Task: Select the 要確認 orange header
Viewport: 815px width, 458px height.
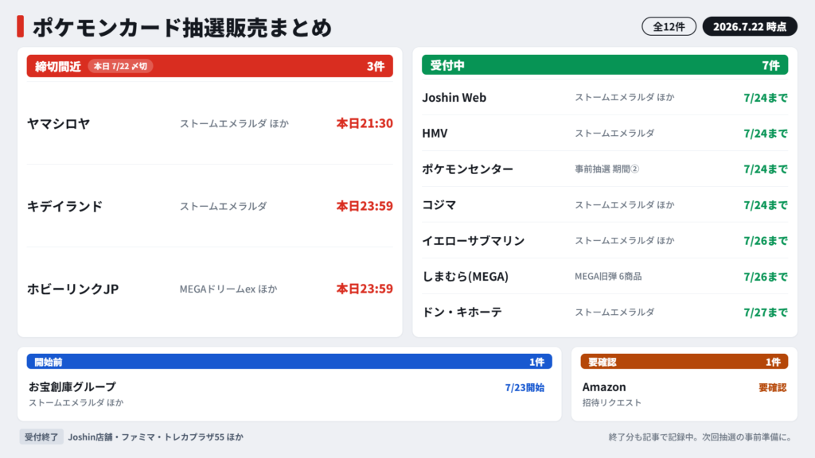Action: point(684,362)
